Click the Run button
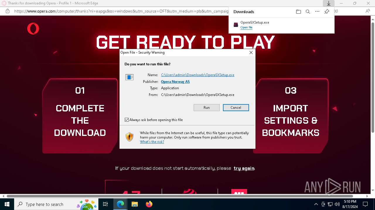 [x=207, y=108]
